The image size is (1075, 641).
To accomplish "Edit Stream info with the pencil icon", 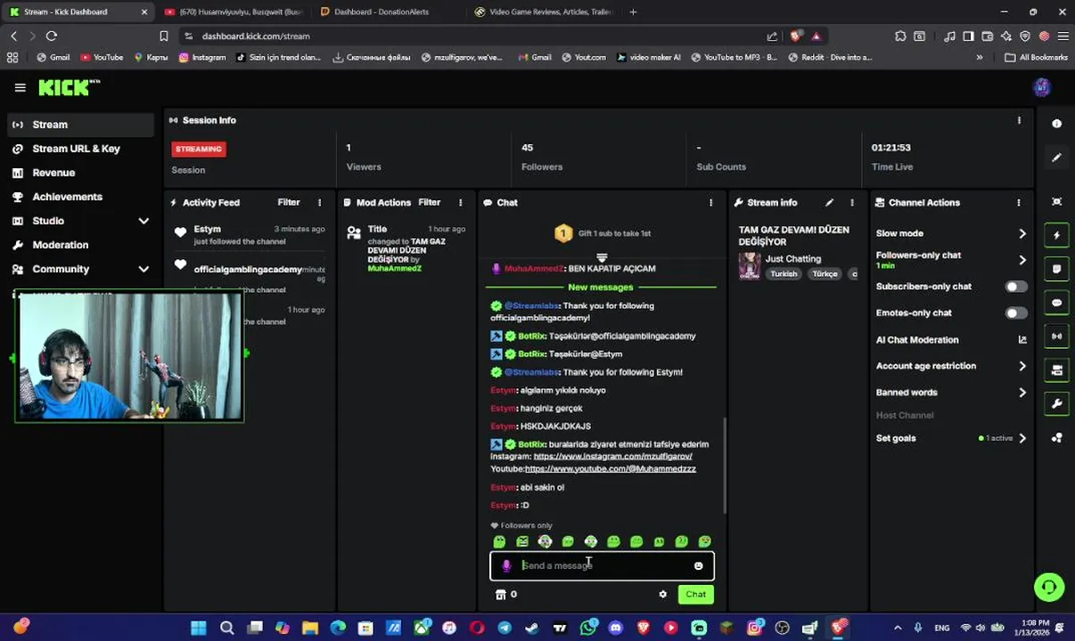I will (829, 203).
